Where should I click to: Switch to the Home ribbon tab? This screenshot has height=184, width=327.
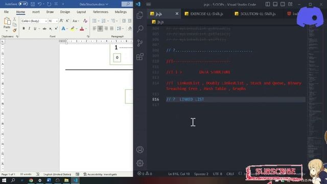coord(20,12)
